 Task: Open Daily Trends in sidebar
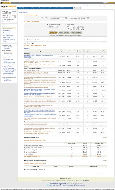click(7, 37)
